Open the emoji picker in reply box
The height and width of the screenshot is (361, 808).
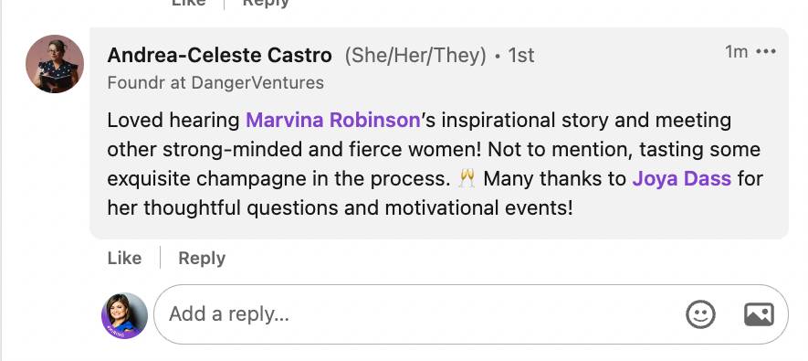click(x=700, y=314)
